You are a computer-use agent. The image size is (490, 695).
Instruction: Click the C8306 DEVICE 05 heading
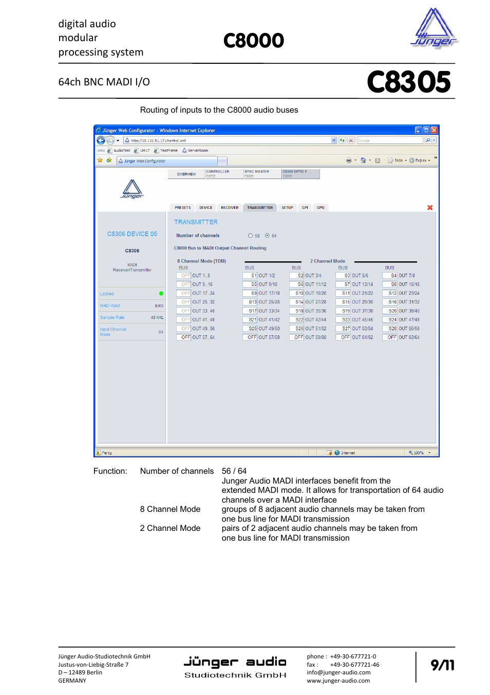pyautogui.click(x=132, y=234)
